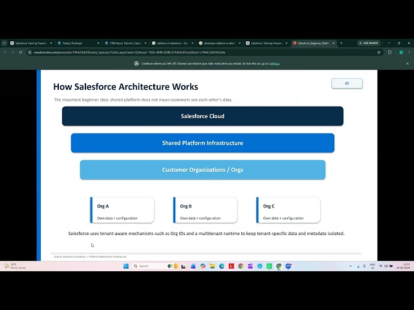Close the CRM Basics Trailmix tab
This screenshot has width=414, height=310.
tap(145, 43)
